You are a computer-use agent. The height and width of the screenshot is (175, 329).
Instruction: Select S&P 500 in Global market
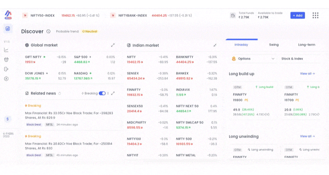(95, 59)
